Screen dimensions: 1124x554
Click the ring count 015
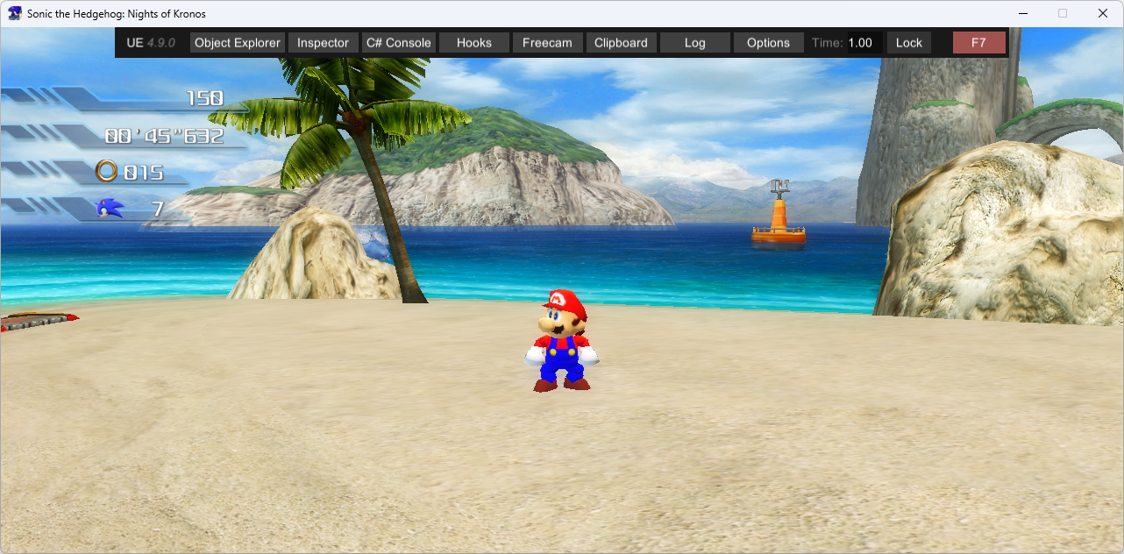(143, 173)
